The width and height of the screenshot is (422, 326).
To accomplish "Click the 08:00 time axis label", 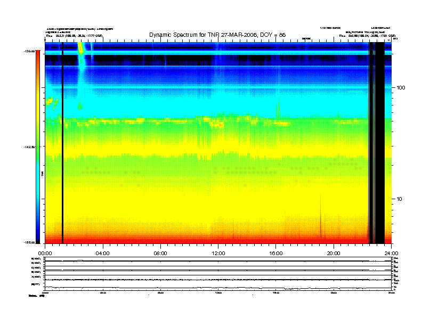I will [160, 254].
